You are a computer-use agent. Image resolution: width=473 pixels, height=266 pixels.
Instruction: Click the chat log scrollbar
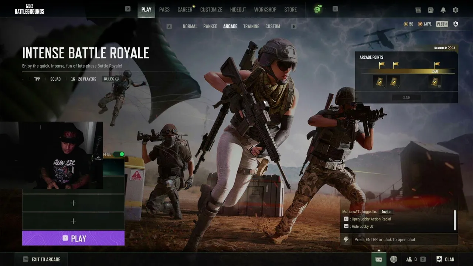click(x=455, y=220)
